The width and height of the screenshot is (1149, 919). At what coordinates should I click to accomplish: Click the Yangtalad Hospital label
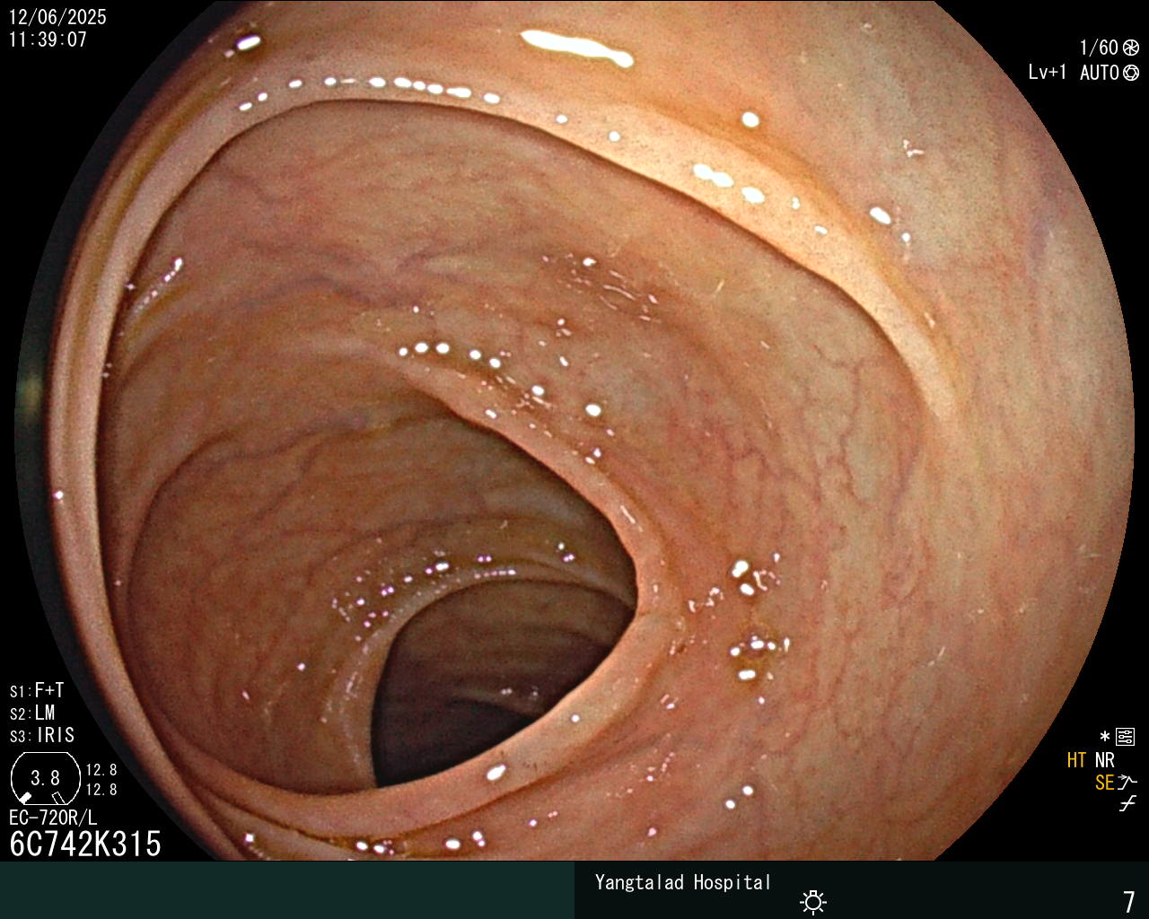[x=683, y=882]
